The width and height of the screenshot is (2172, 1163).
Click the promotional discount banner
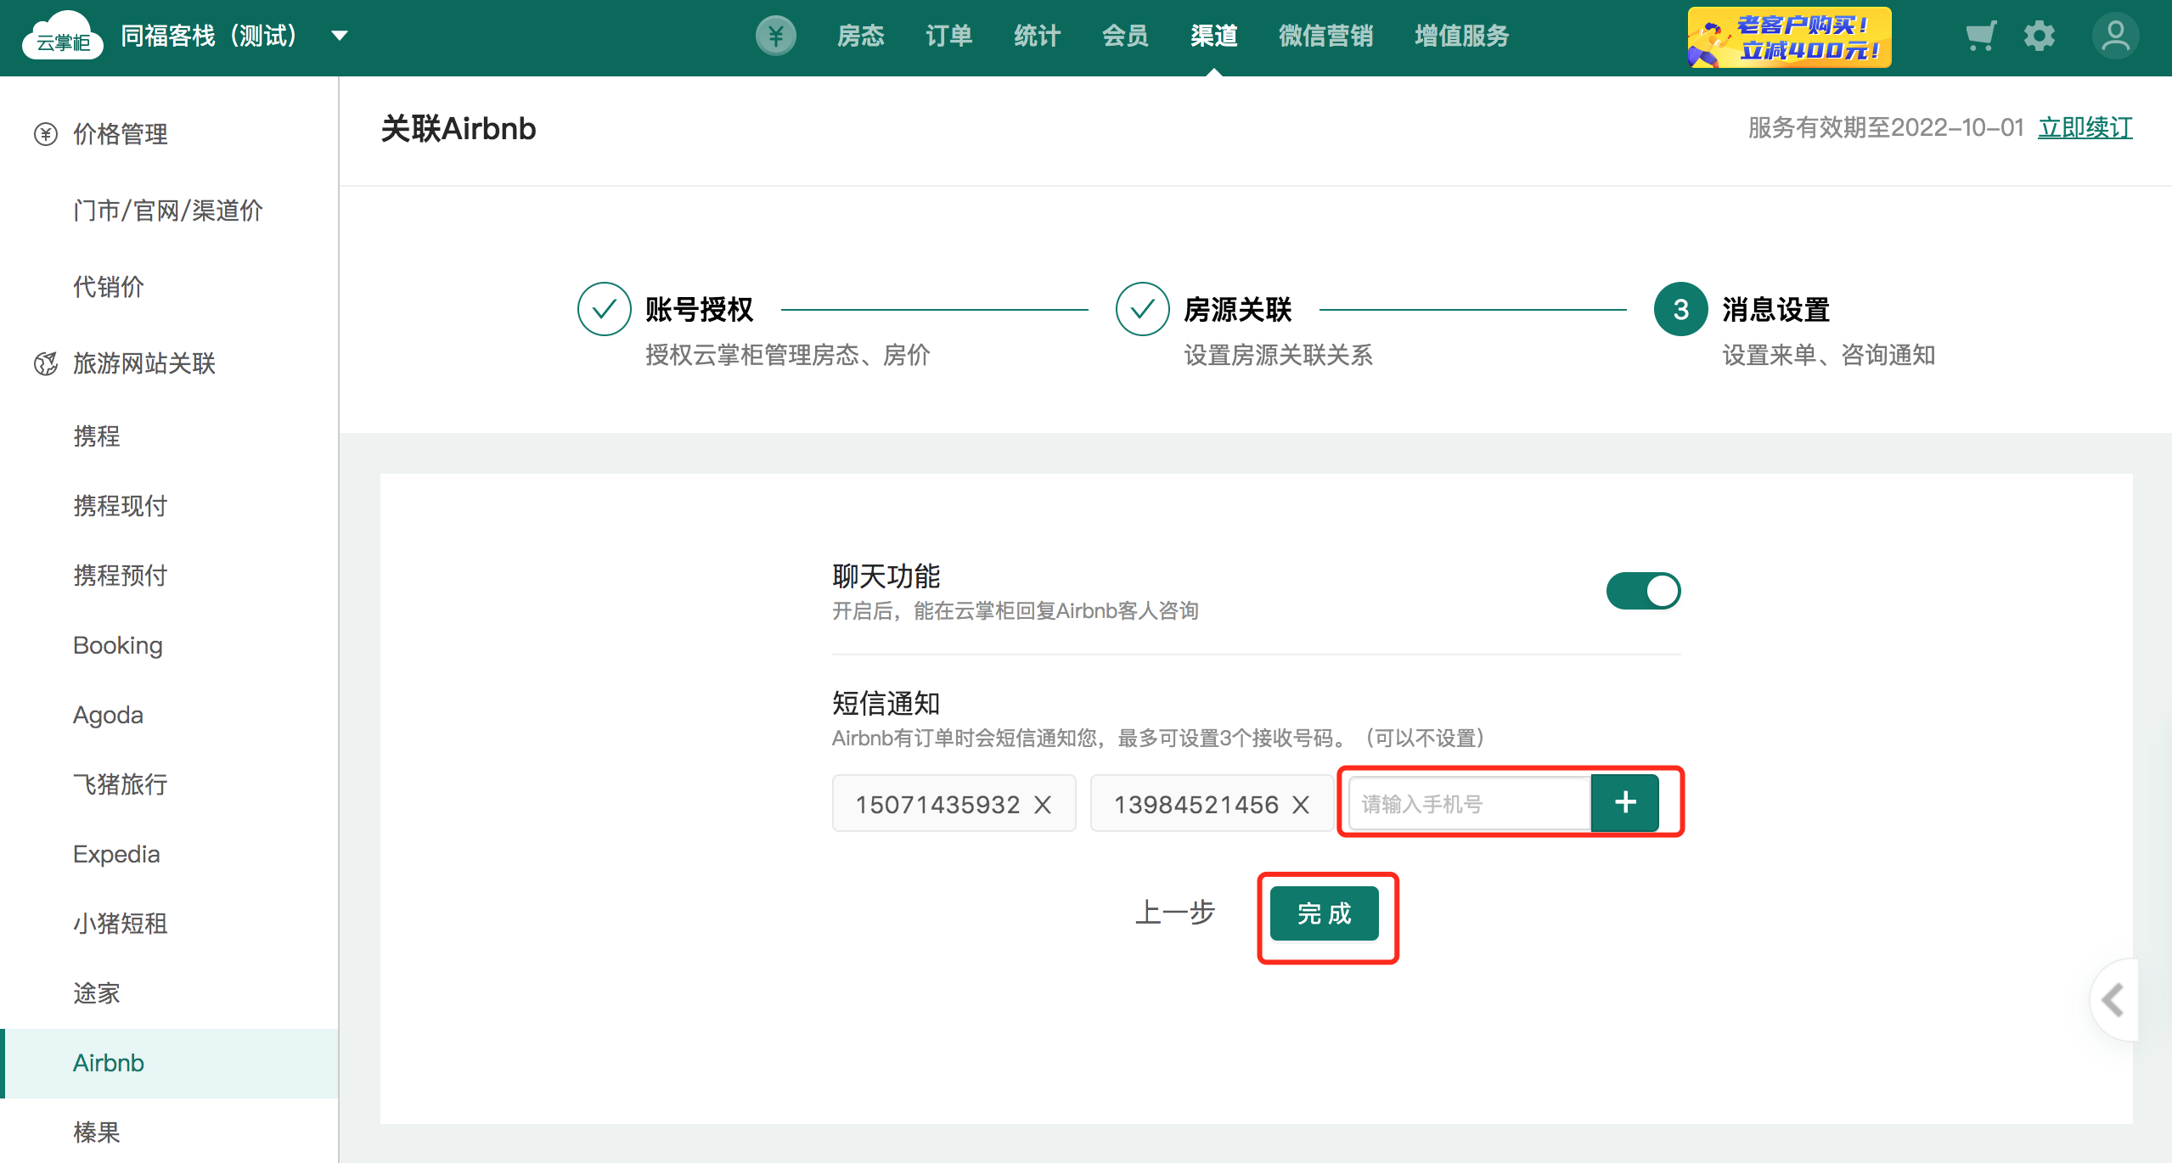1789,37
